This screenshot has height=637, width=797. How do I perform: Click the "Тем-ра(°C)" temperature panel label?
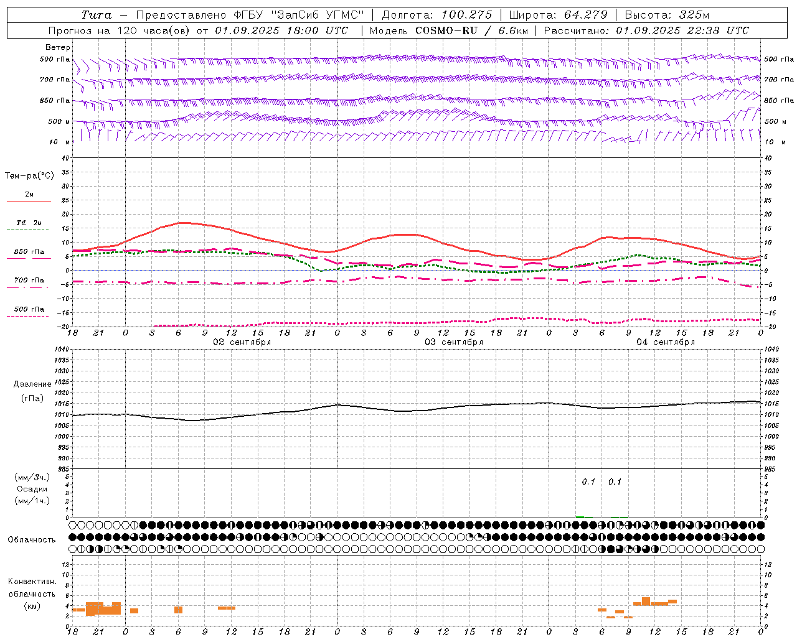[29, 176]
